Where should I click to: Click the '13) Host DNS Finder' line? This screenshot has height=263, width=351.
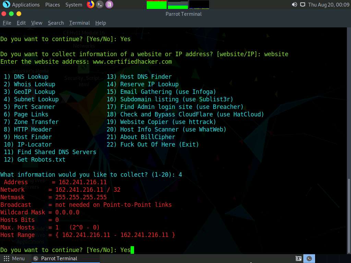pyautogui.click(x=139, y=77)
